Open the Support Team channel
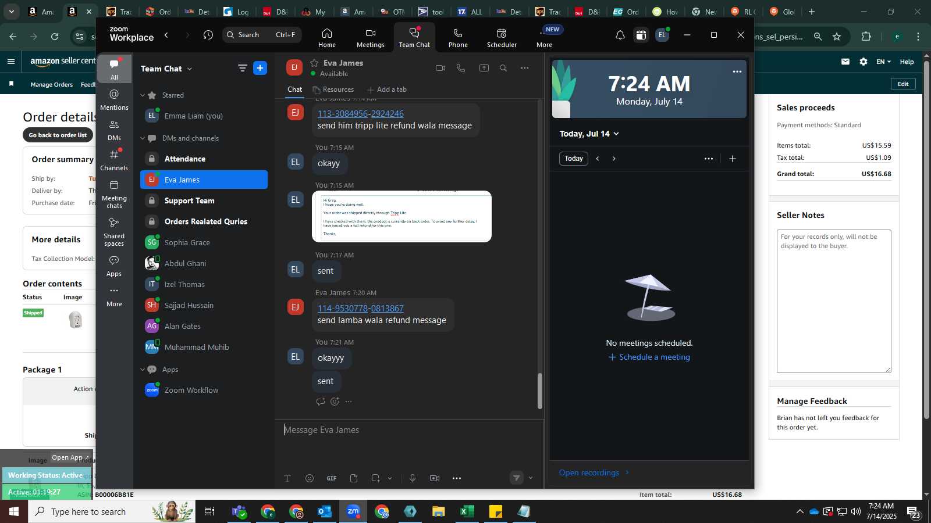Viewport: 931px width, 523px height. (204, 200)
